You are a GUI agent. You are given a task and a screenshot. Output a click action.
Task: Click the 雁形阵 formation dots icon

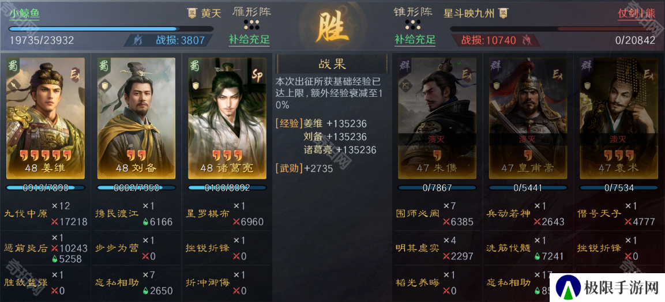[x=251, y=24]
